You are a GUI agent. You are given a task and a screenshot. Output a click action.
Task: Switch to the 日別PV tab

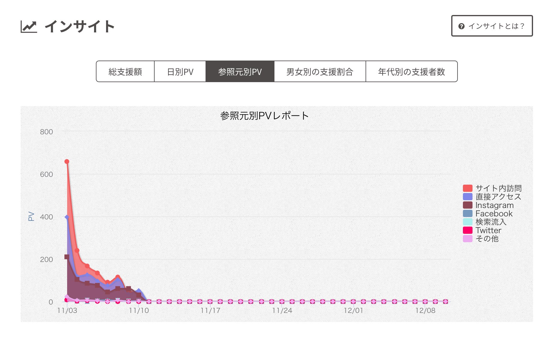[180, 72]
